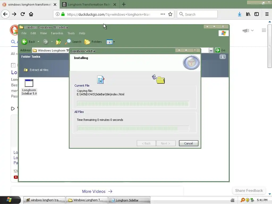Screen dimensions: 272x204
Task: Click the Firefox Search box
Action: (x=197, y=14)
